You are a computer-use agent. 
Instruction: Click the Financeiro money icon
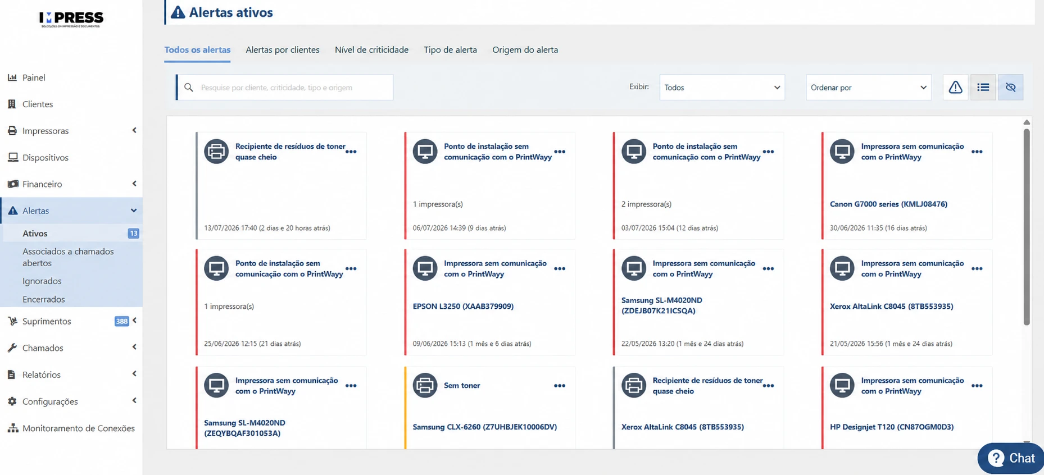pos(12,184)
